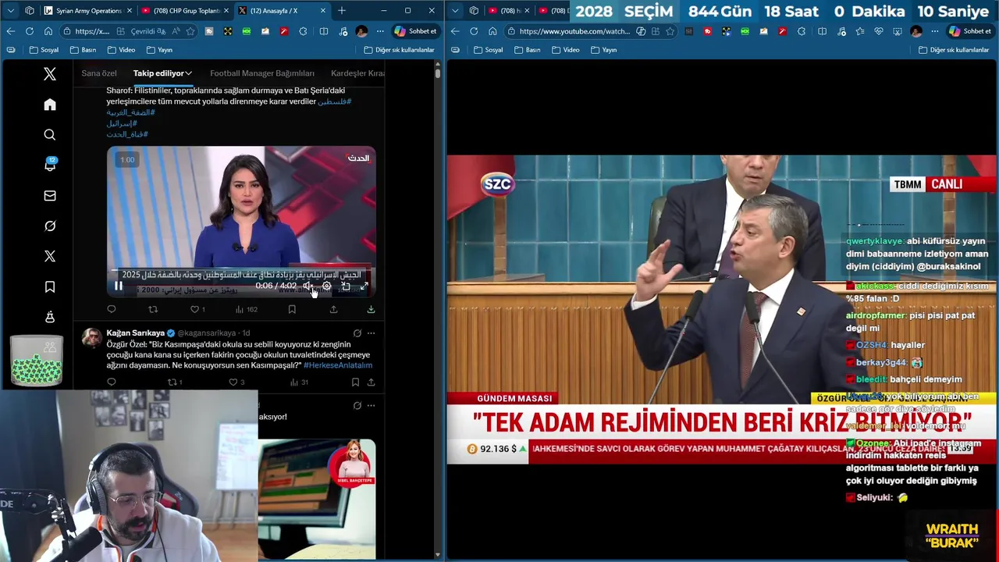Reply to the Al Hadath video tweet
The image size is (999, 562).
pyautogui.click(x=112, y=309)
